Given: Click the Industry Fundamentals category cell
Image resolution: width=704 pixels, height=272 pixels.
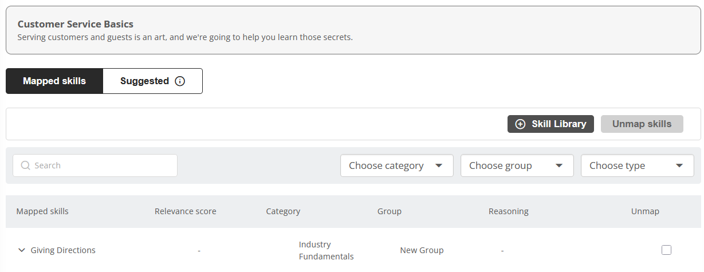Looking at the screenshot, I should point(326,250).
